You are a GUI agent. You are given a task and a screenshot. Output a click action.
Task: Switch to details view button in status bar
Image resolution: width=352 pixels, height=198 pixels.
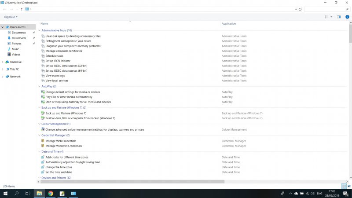click(x=344, y=186)
